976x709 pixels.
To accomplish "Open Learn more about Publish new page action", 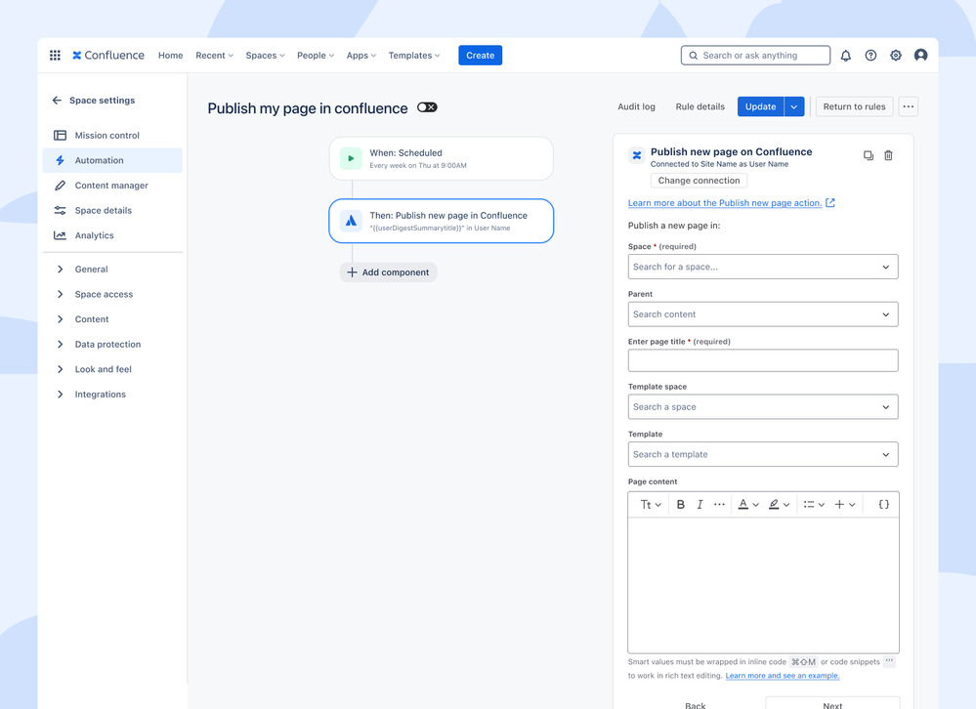I will pos(725,203).
